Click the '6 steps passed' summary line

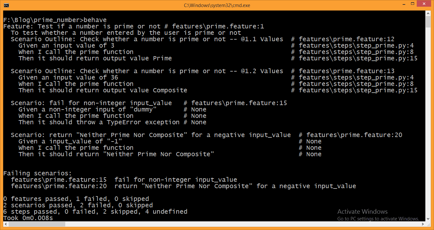(x=95, y=211)
